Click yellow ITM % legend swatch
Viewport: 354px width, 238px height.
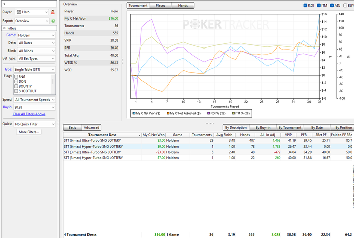(234, 113)
